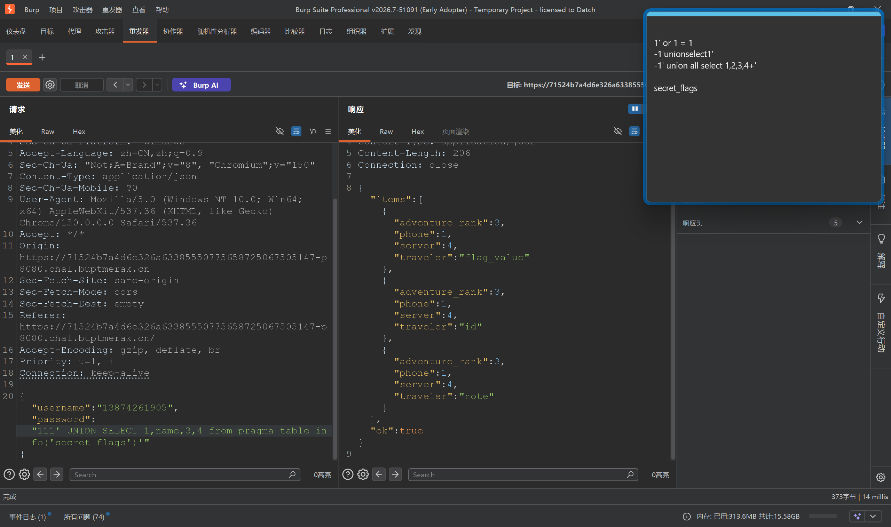Viewport: 891px width, 527px height.
Task: Open 事件日志 (1) in status bar
Action: 28,517
